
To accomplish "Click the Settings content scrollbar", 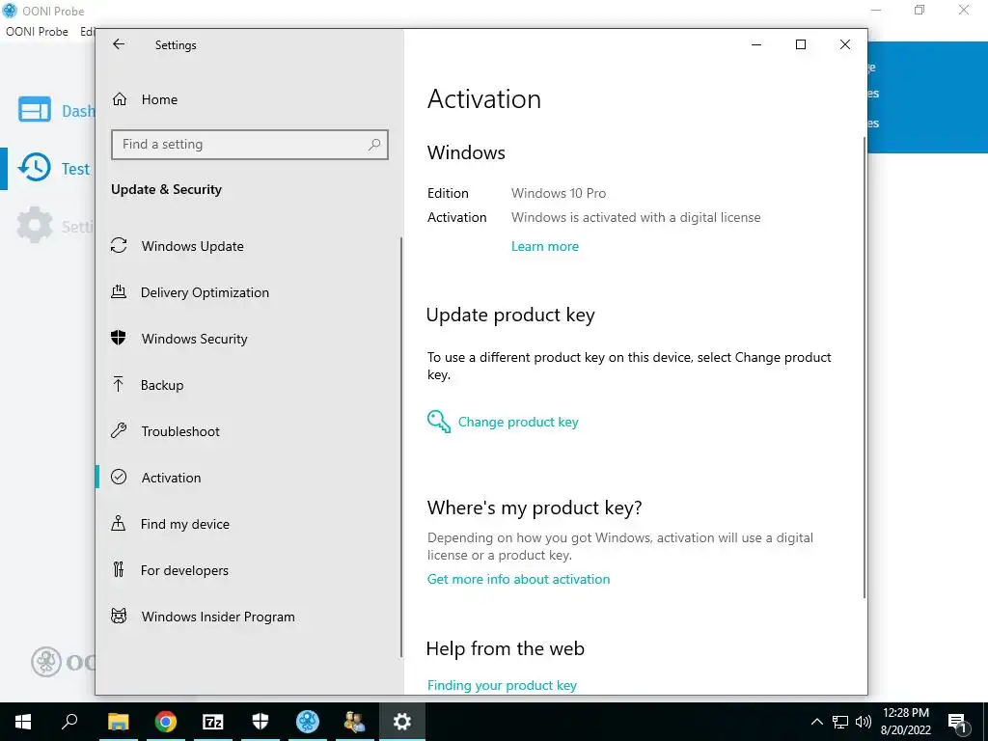I will click(x=864, y=368).
